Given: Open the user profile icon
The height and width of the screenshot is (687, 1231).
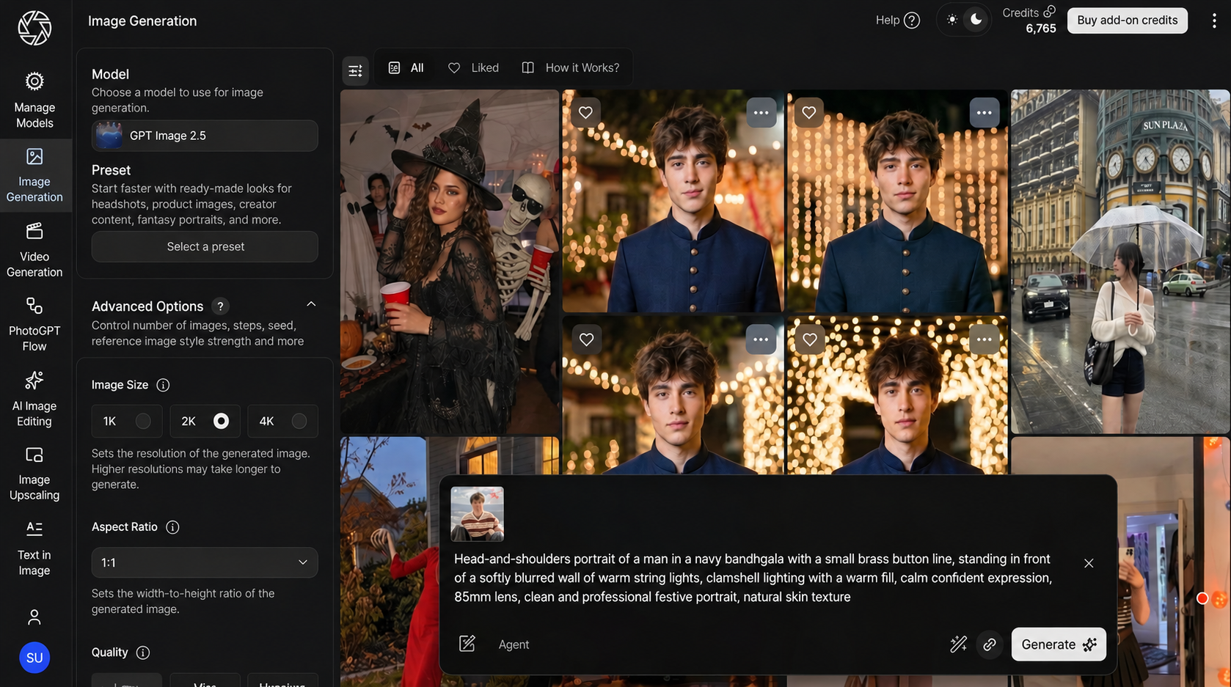Looking at the screenshot, I should click(34, 617).
